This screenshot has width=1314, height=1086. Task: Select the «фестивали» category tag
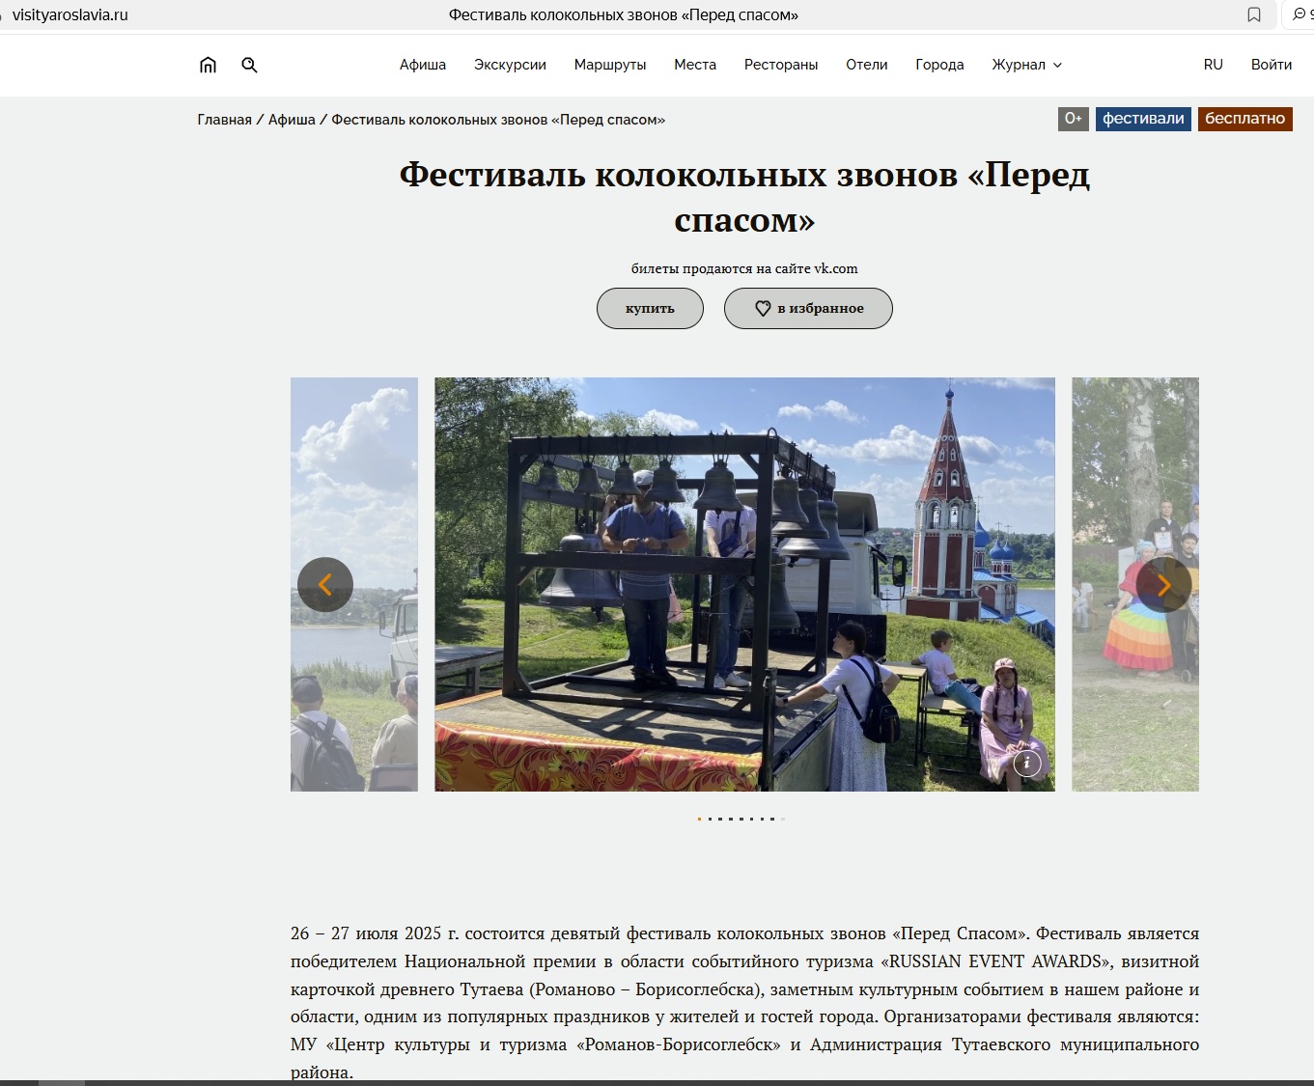pyautogui.click(x=1143, y=119)
